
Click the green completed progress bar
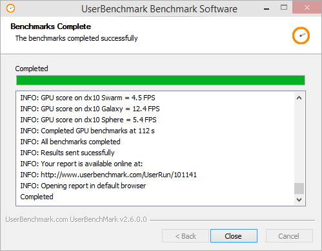click(161, 80)
